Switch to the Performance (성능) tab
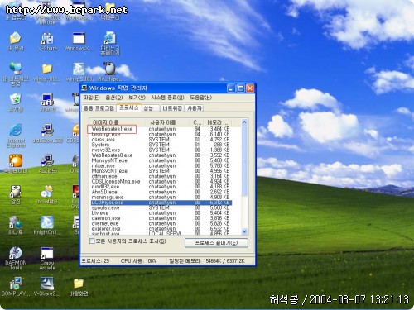Viewport: 414px width, 310px height. click(151, 108)
